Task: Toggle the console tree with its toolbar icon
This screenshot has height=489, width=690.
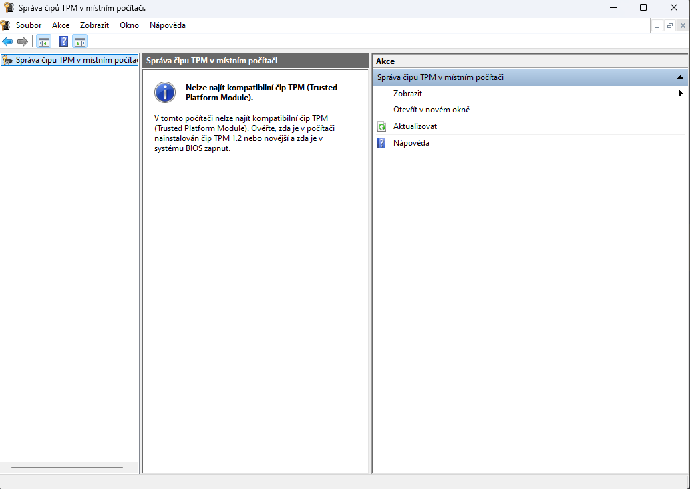Action: click(x=43, y=41)
